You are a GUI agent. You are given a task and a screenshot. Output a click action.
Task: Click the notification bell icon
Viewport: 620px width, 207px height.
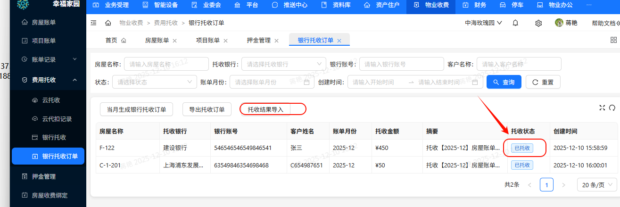(515, 23)
